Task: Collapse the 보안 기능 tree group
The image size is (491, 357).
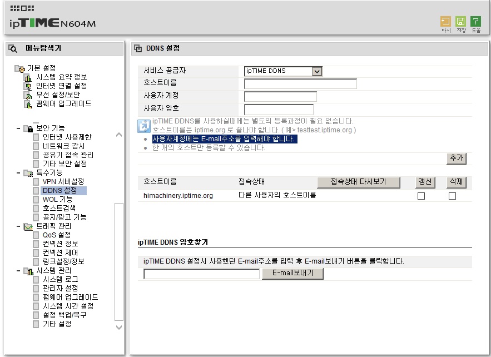Action: (18, 128)
